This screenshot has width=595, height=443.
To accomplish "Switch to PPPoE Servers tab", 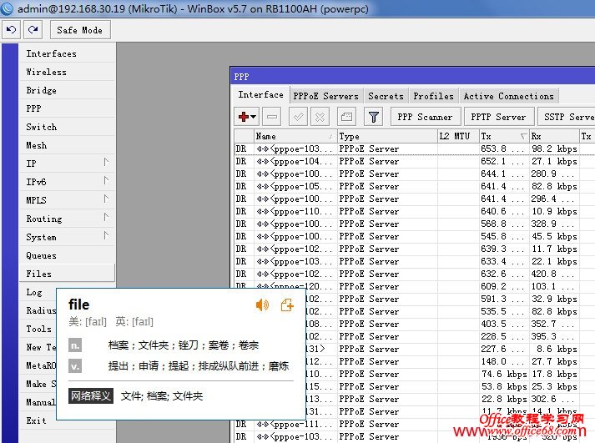I will (x=326, y=96).
